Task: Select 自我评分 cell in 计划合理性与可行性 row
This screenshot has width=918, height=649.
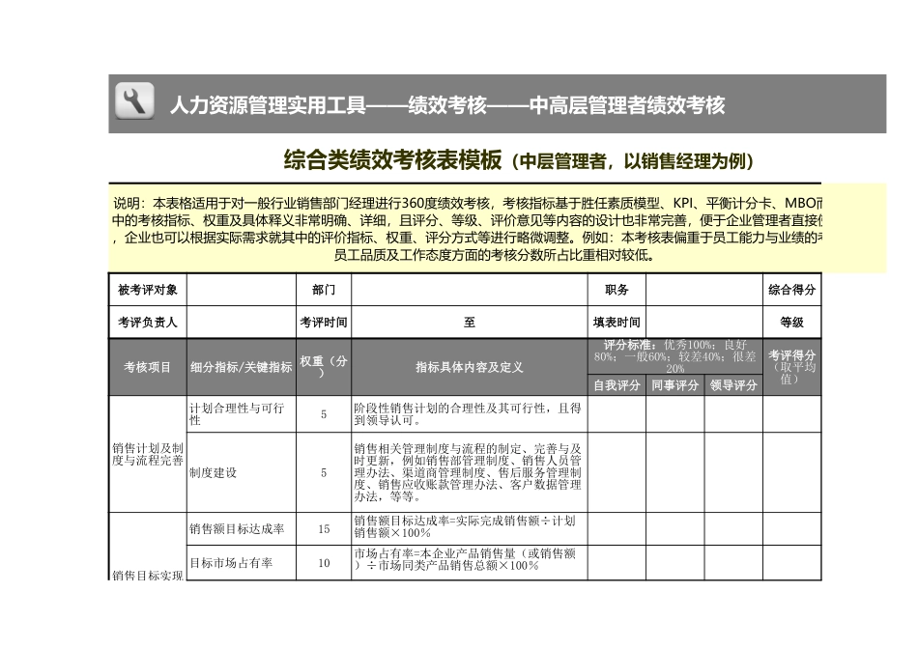Action: (x=617, y=414)
